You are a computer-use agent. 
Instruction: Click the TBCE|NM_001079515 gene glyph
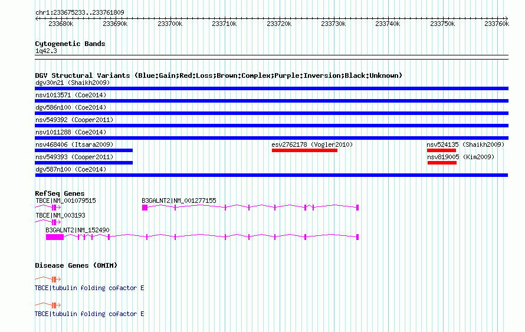coord(48,208)
